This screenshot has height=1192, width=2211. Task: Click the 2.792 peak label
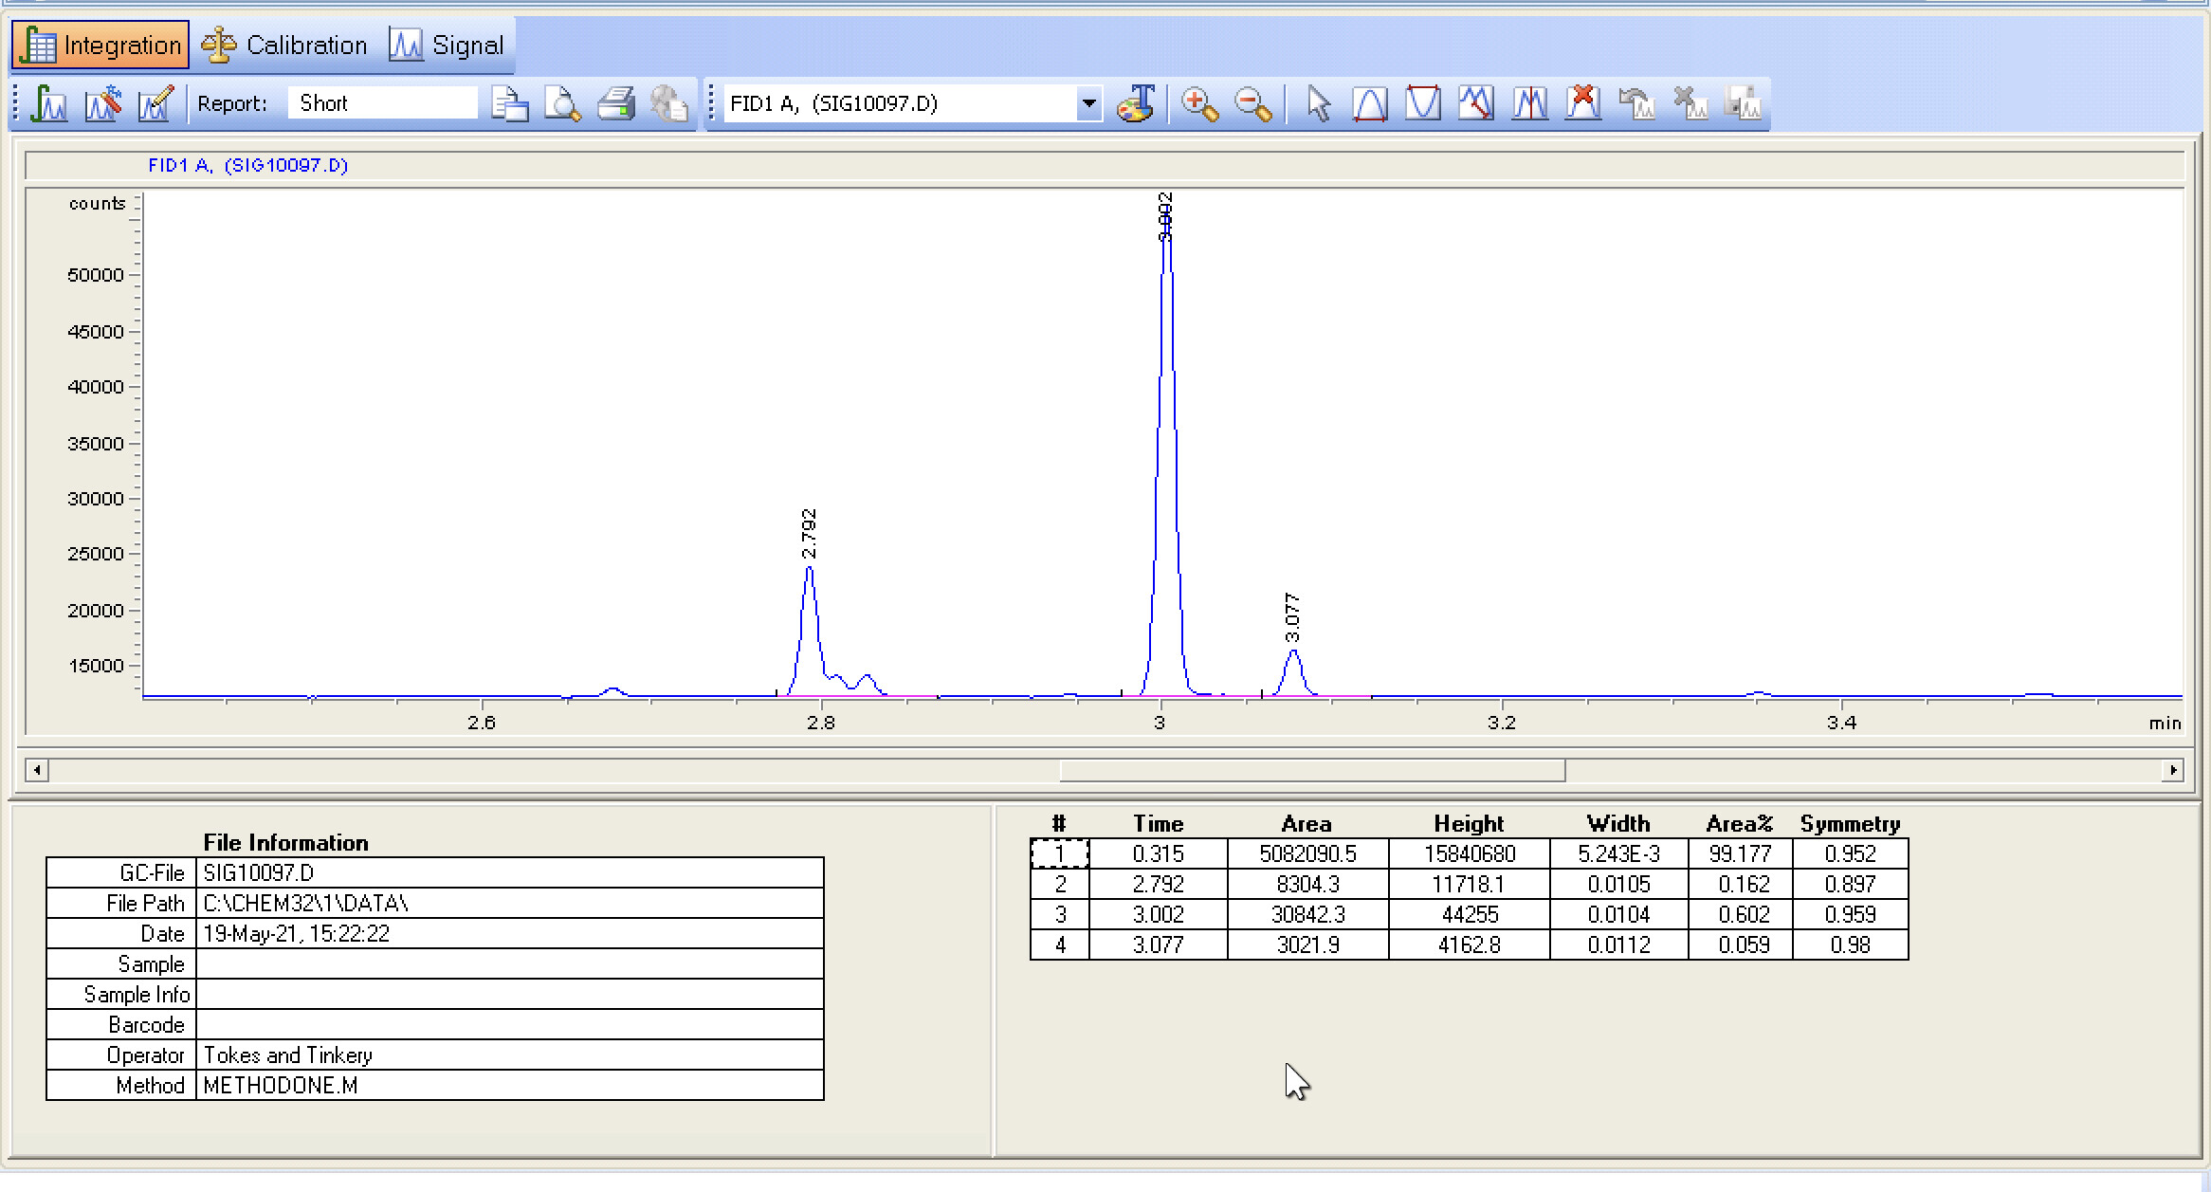pos(809,534)
